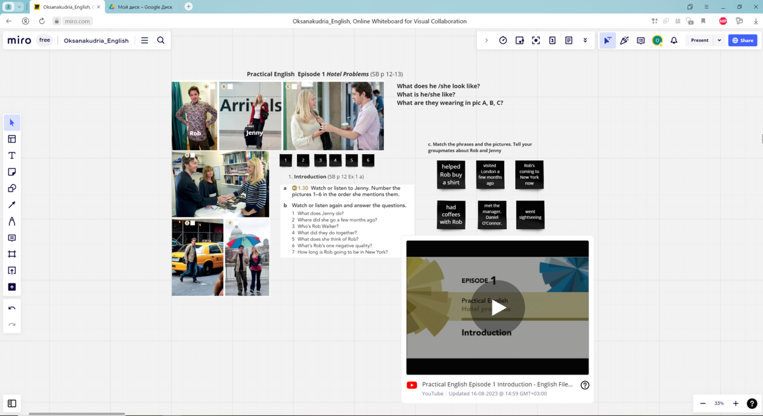Bookmark the page with the bookmark icon

click(x=703, y=21)
